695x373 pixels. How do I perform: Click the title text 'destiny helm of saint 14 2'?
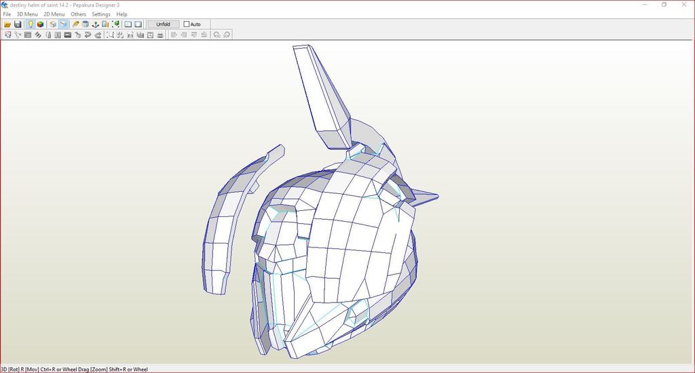(x=39, y=5)
